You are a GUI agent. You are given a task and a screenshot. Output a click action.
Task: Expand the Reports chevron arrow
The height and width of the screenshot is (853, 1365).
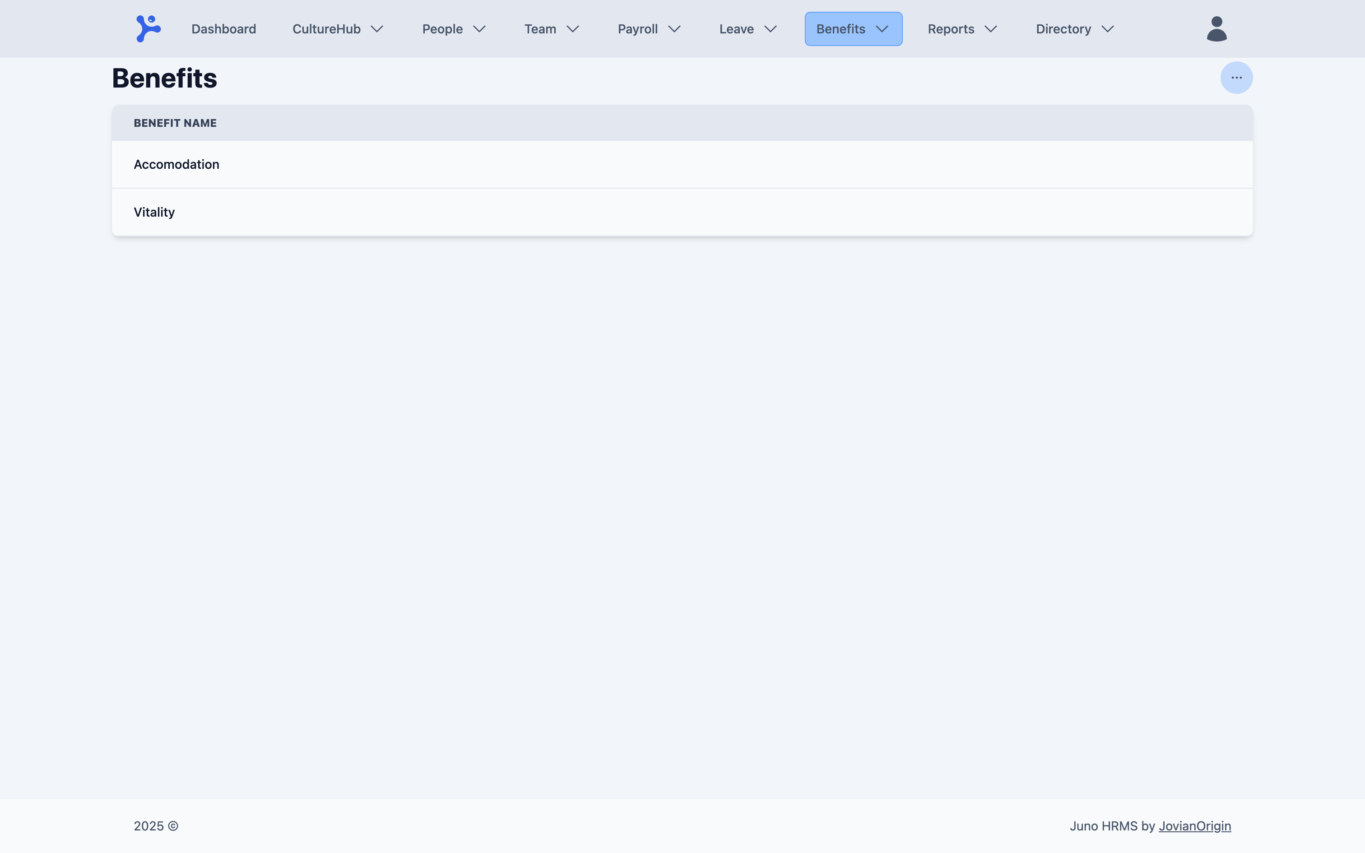[991, 29]
